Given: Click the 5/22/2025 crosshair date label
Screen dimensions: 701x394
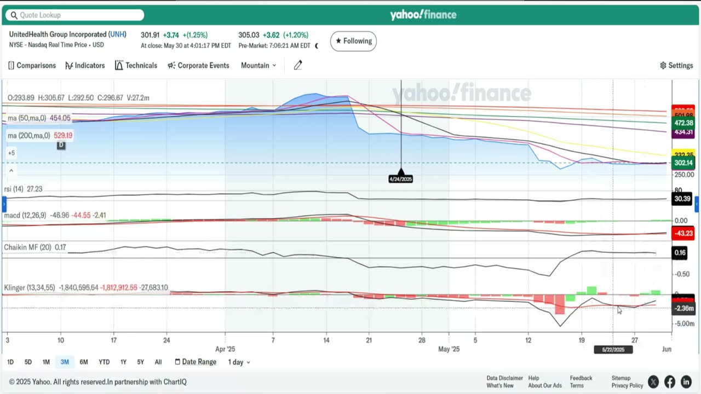Looking at the screenshot, I should click(613, 350).
